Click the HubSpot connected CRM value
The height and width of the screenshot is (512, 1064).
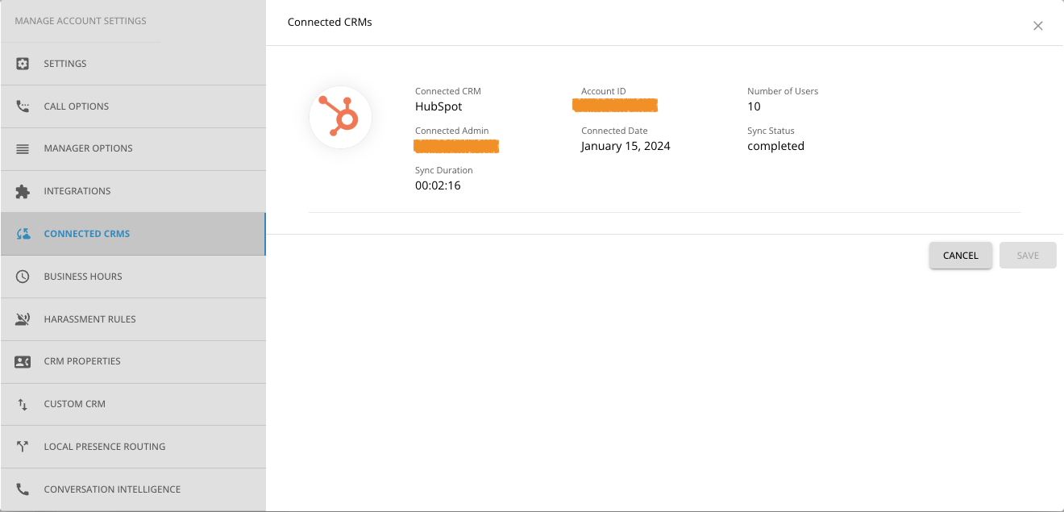pos(438,106)
